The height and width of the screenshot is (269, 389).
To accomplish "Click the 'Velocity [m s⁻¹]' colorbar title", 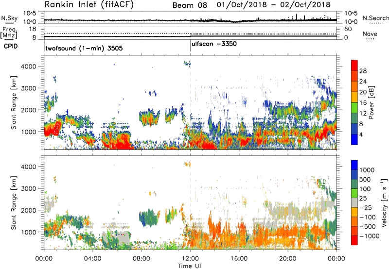I will click(x=384, y=202).
